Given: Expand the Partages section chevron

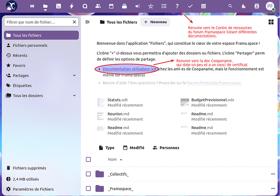Looking at the screenshot, I should point(74,75).
